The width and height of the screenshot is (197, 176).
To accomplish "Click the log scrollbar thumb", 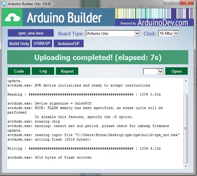I will [186, 129].
